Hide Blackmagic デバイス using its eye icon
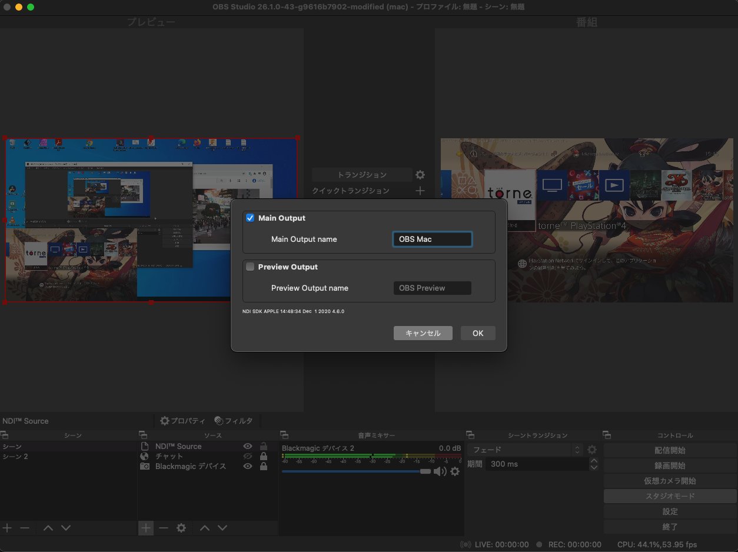738x552 pixels. [x=248, y=466]
